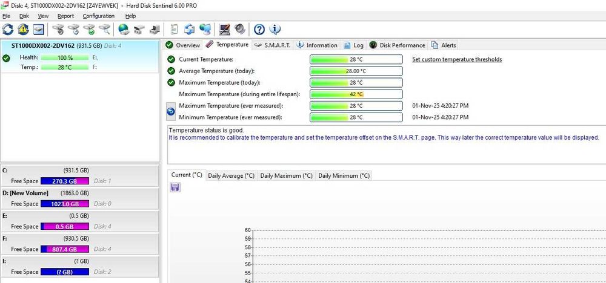Select the Current (°C) chart tab
606x283 pixels.
tap(187, 175)
